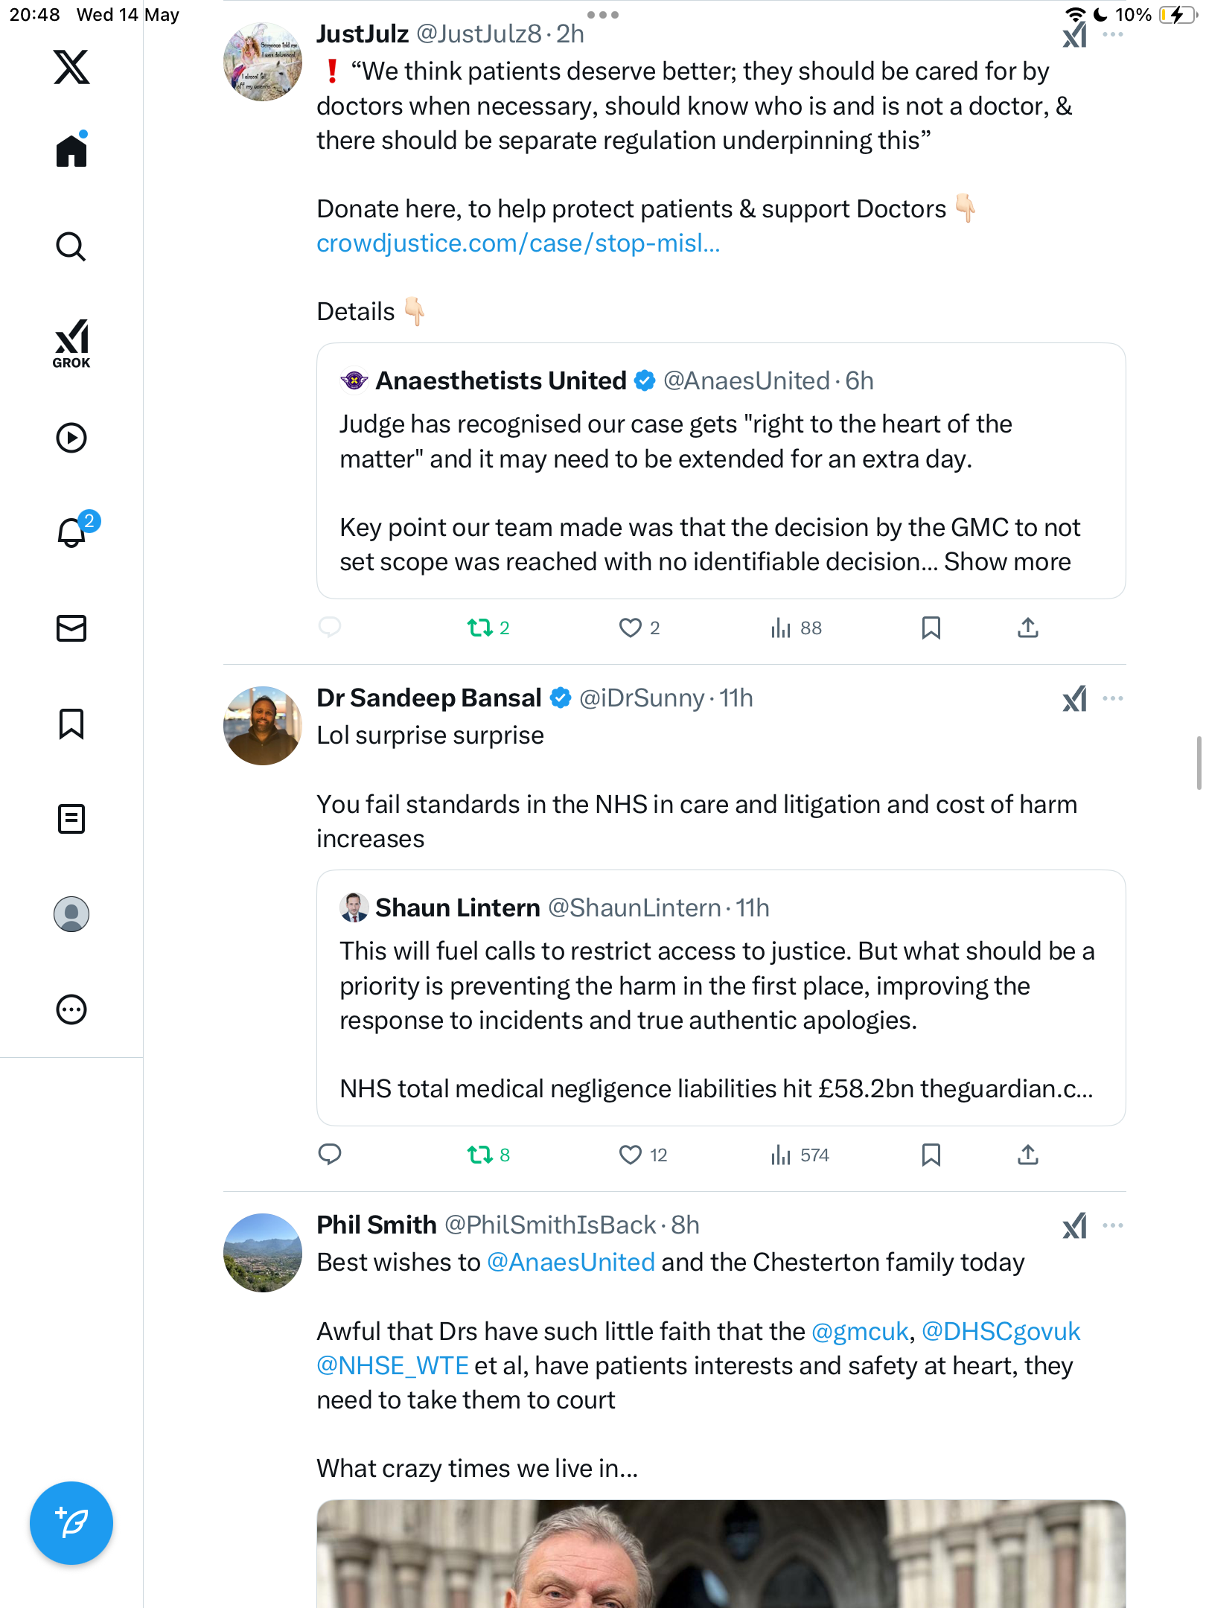Expand the sidebar More circle menu

pyautogui.click(x=71, y=1009)
